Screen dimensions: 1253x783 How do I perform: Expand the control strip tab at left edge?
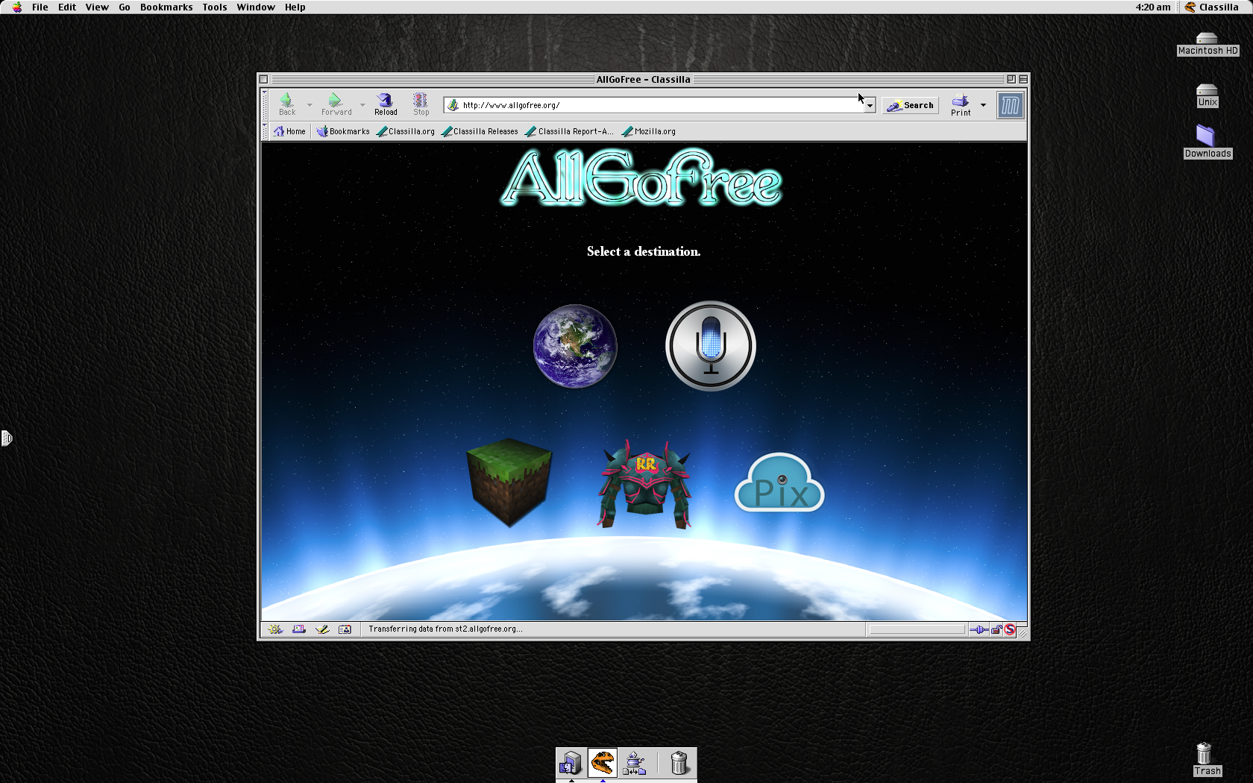click(x=6, y=438)
